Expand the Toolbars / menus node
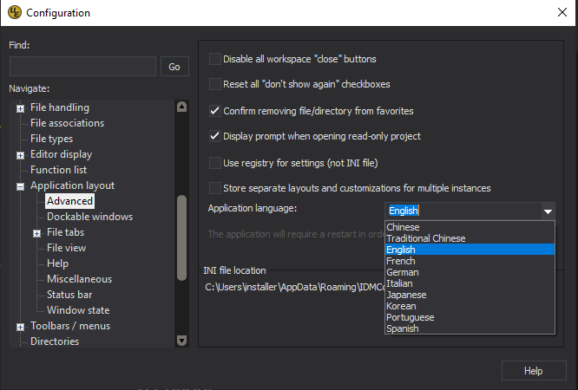Image resolution: width=578 pixels, height=390 pixels. point(20,327)
